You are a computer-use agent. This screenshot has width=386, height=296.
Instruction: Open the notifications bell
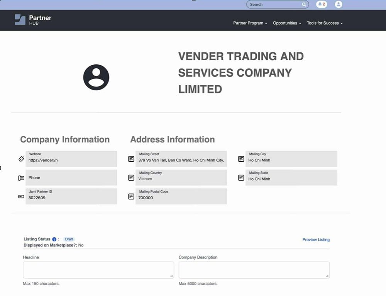tap(322, 4)
